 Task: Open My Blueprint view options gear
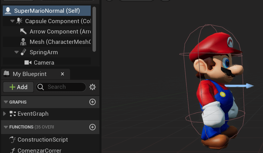(92, 87)
